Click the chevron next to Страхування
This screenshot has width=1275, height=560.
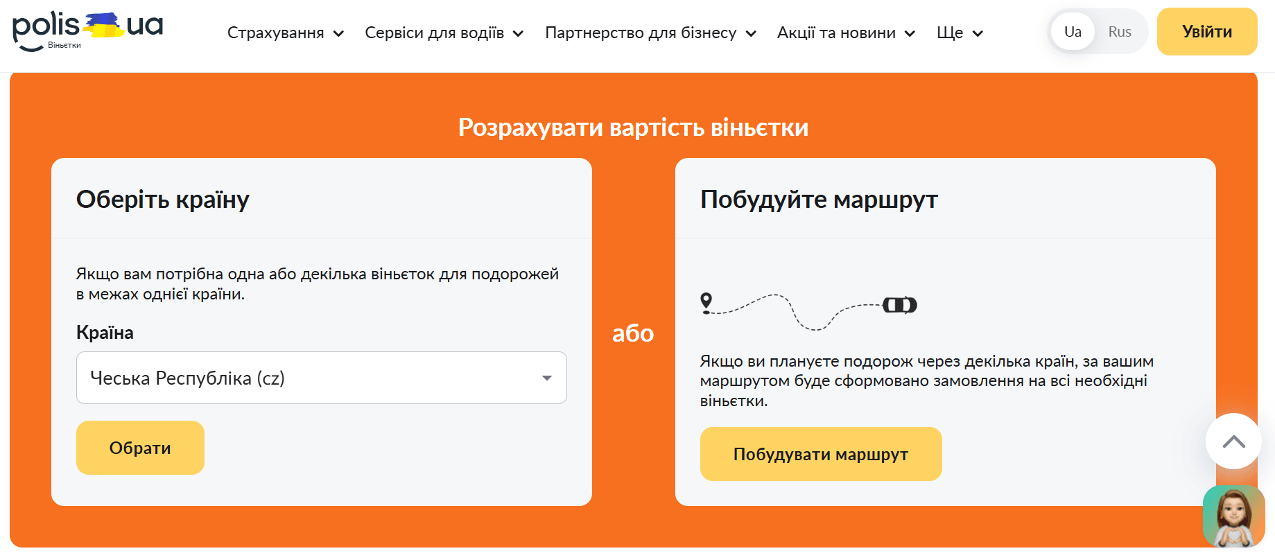coord(338,33)
